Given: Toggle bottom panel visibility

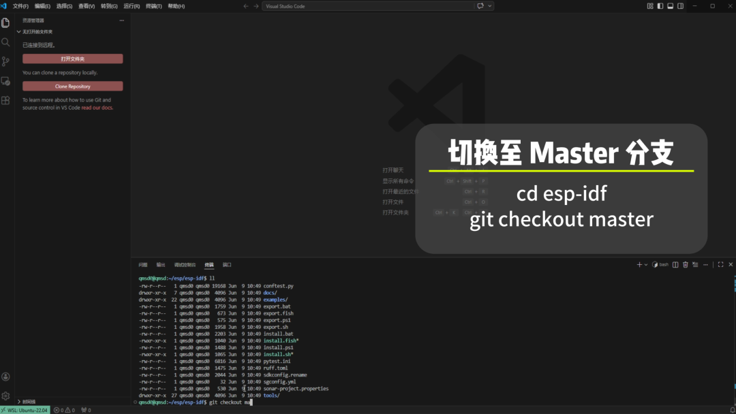Looking at the screenshot, I should click(x=671, y=6).
